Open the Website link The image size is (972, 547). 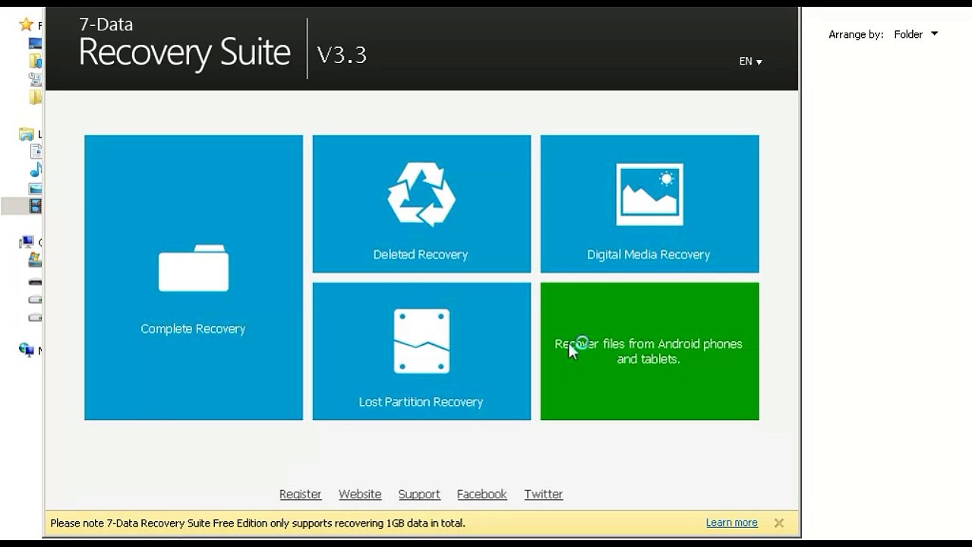tap(360, 494)
